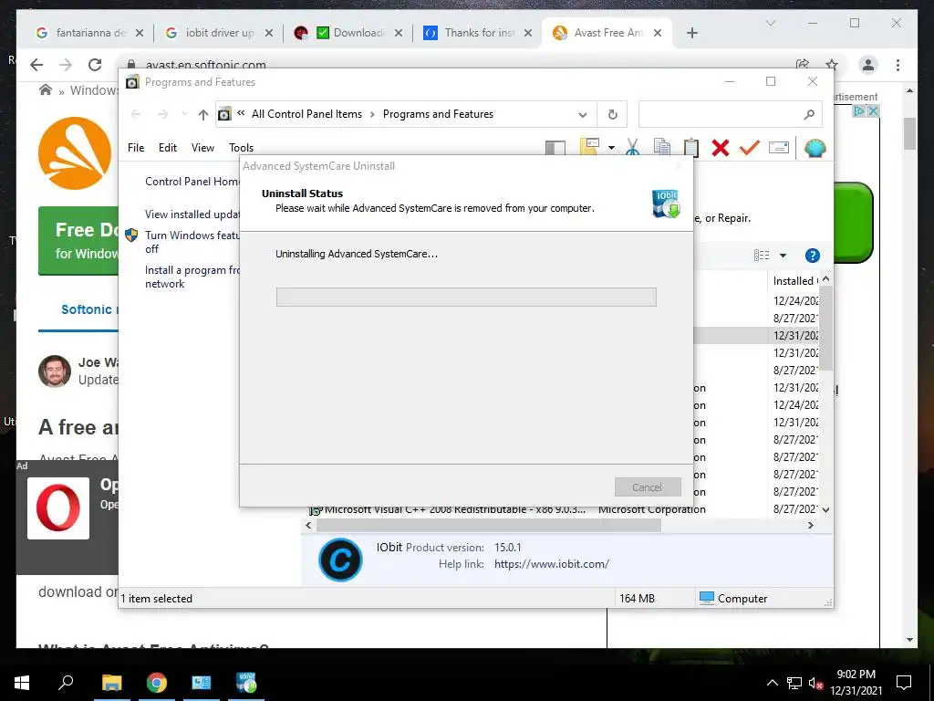Image resolution: width=934 pixels, height=701 pixels.
Task: Open the View menu
Action: click(202, 148)
